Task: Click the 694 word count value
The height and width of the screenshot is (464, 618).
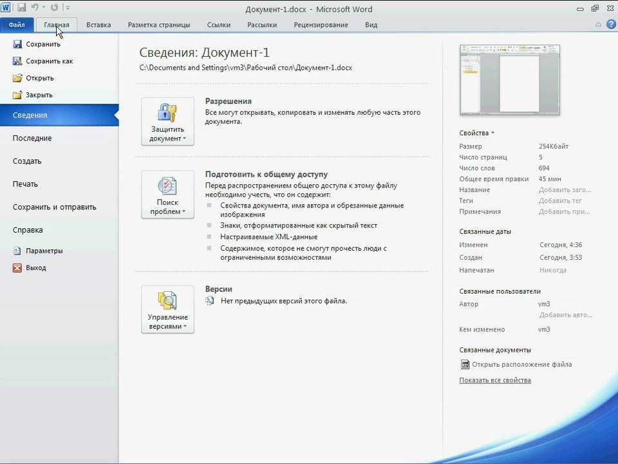Action: point(544,168)
